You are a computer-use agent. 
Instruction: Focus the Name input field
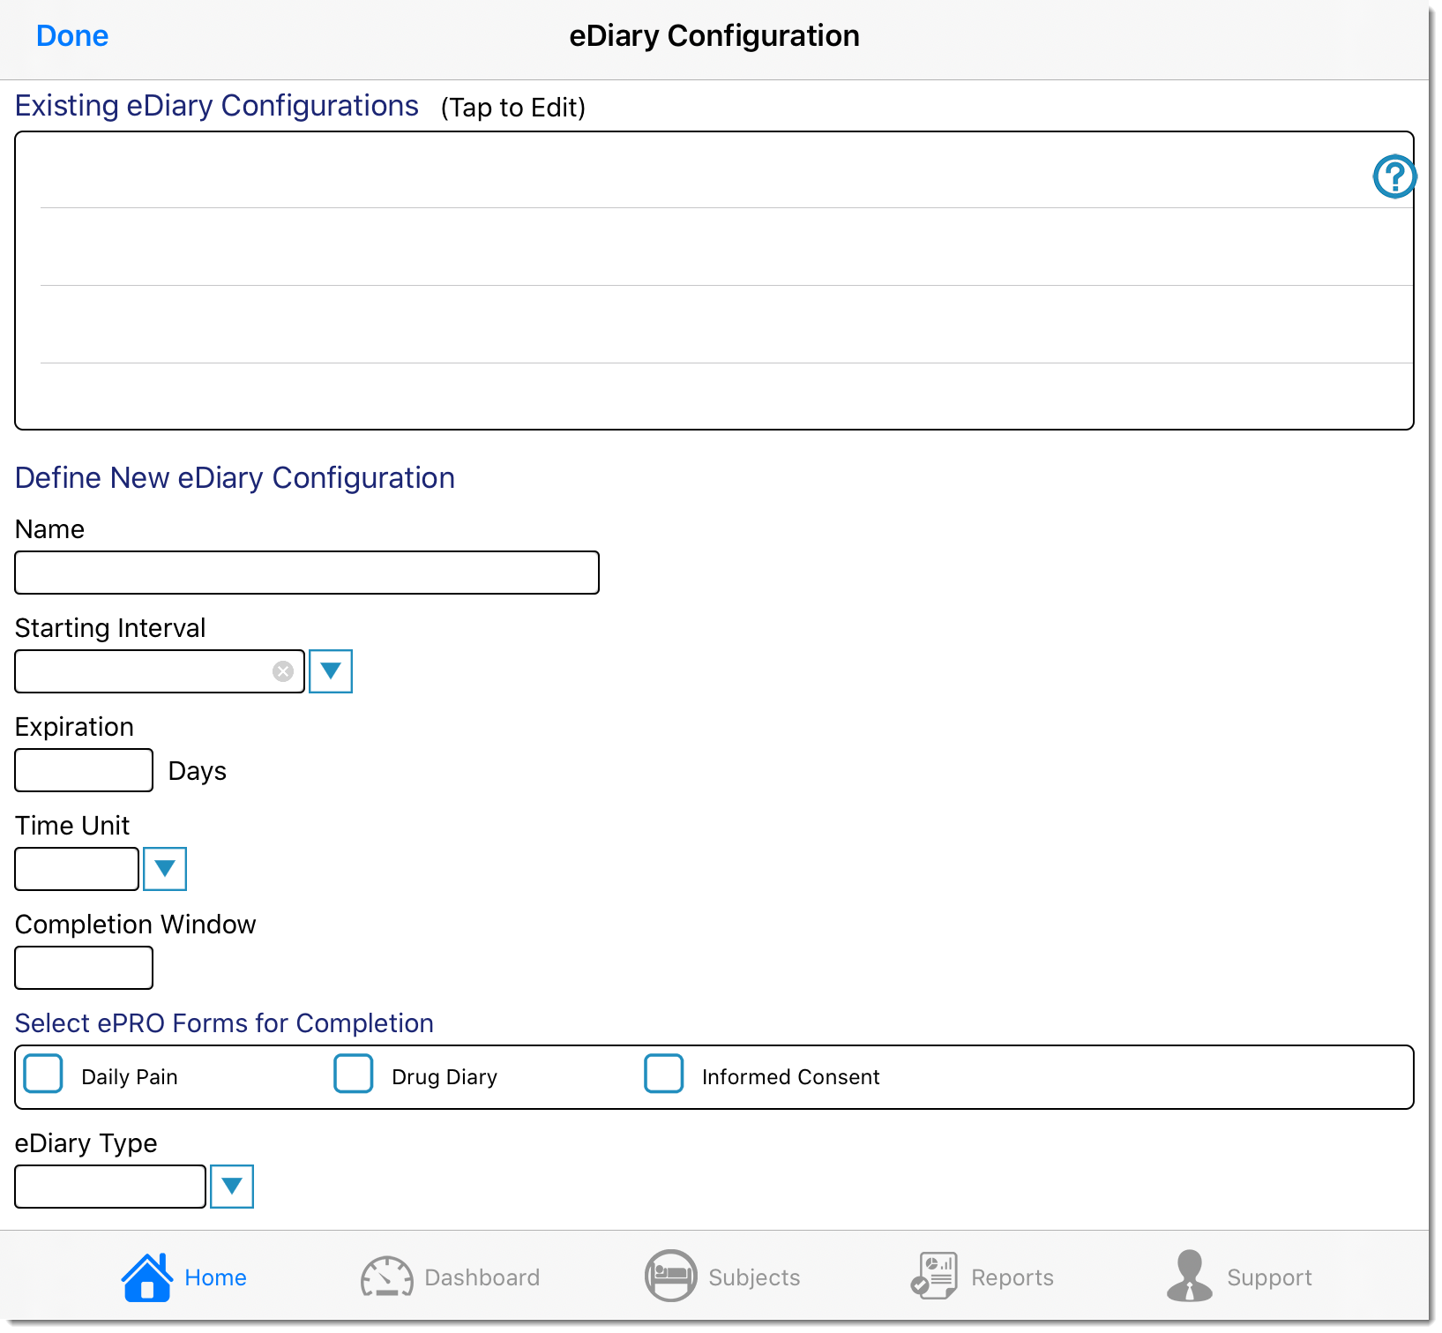(307, 573)
